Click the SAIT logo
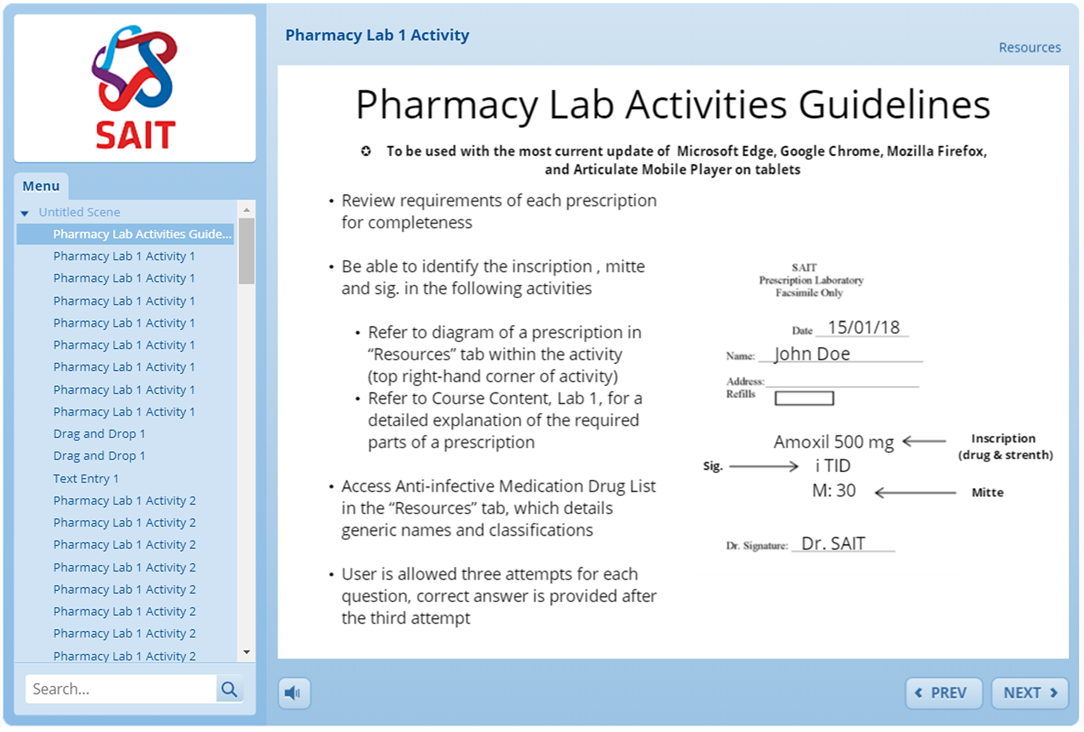The image size is (1084, 732). pyautogui.click(x=135, y=88)
